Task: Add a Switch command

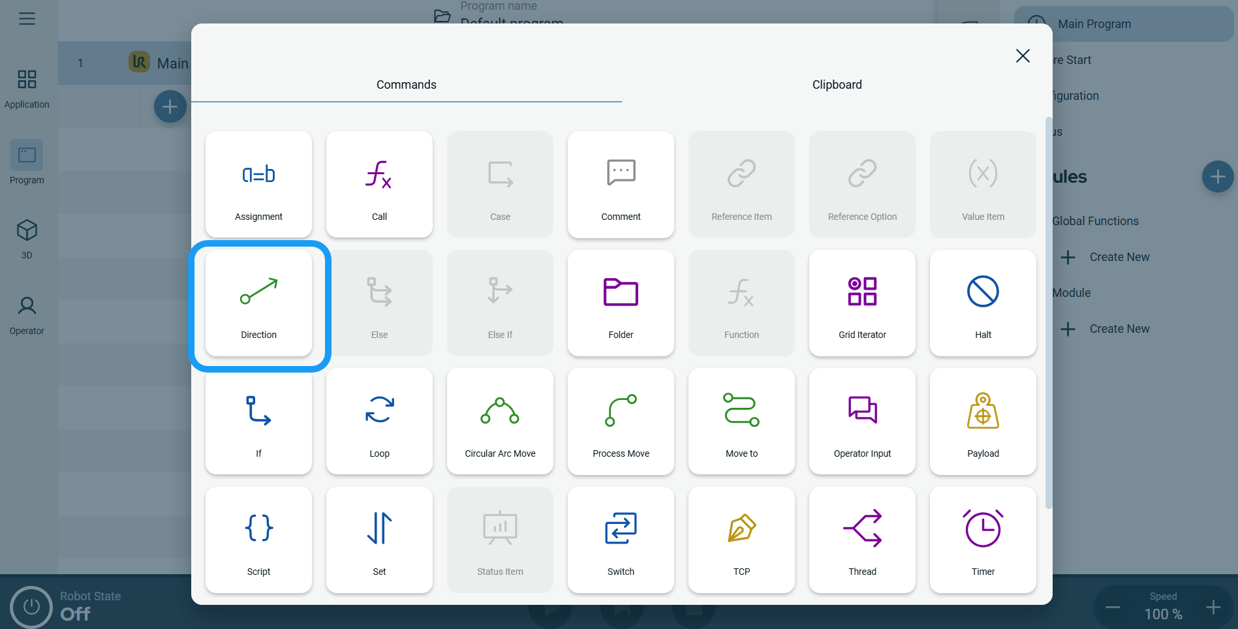Action: point(621,540)
